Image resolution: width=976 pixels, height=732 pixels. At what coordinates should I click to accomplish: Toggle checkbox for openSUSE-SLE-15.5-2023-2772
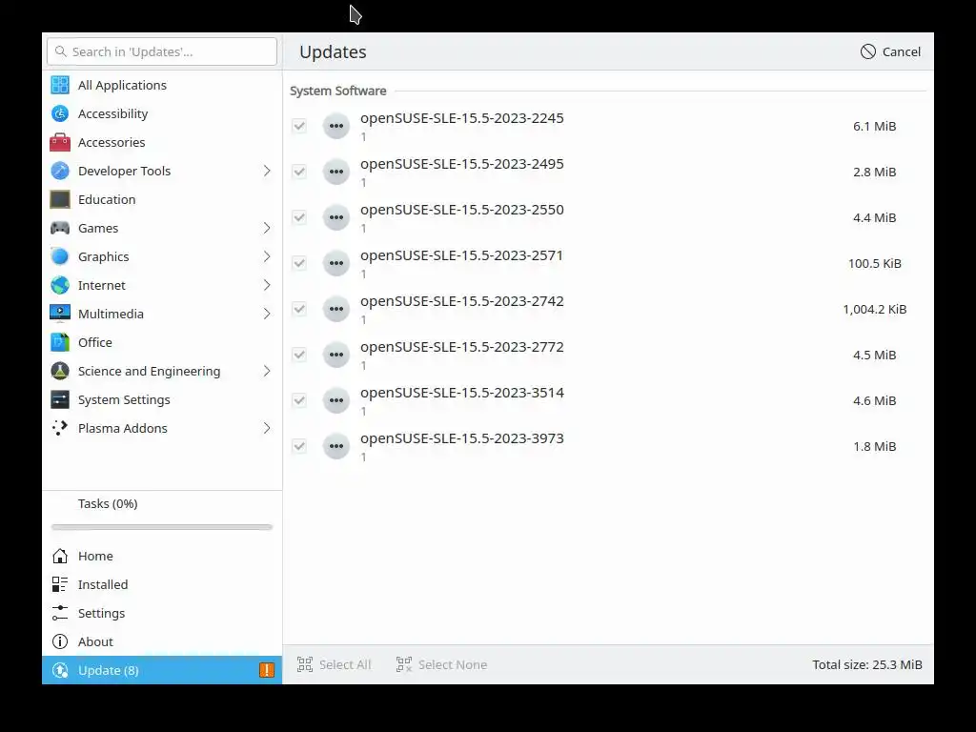tap(299, 355)
